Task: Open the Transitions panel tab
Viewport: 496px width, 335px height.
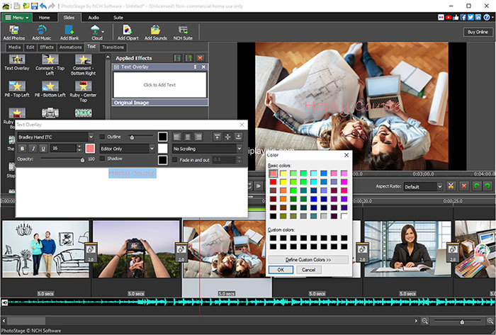Action: (113, 47)
